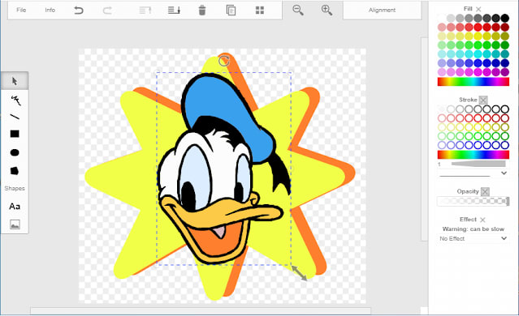This screenshot has height=316, width=519.
Task: Choose the white stroke ring swatch
Action: click(x=442, y=109)
